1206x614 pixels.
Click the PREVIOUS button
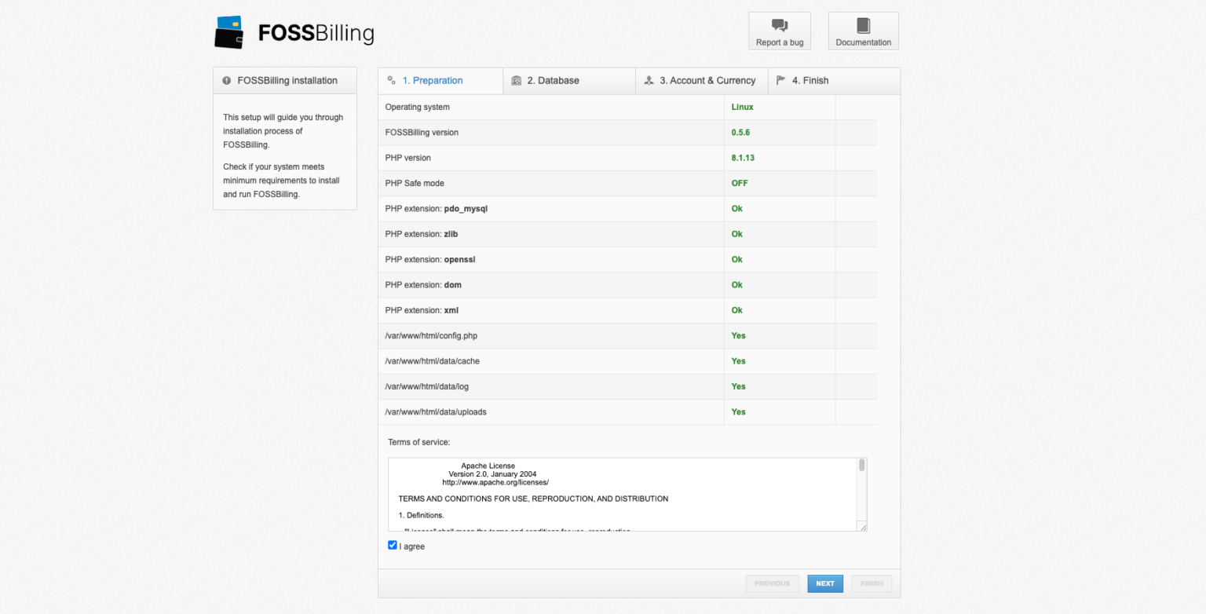[773, 583]
